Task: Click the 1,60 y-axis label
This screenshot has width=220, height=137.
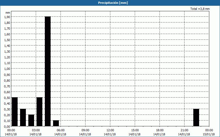Action: coord(7,34)
